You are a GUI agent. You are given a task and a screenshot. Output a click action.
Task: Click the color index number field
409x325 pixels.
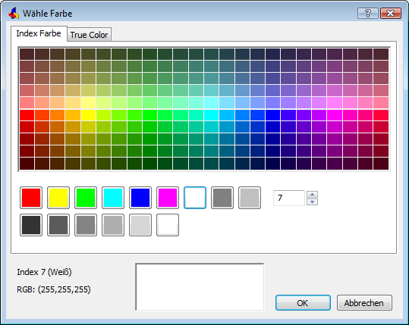(x=289, y=198)
